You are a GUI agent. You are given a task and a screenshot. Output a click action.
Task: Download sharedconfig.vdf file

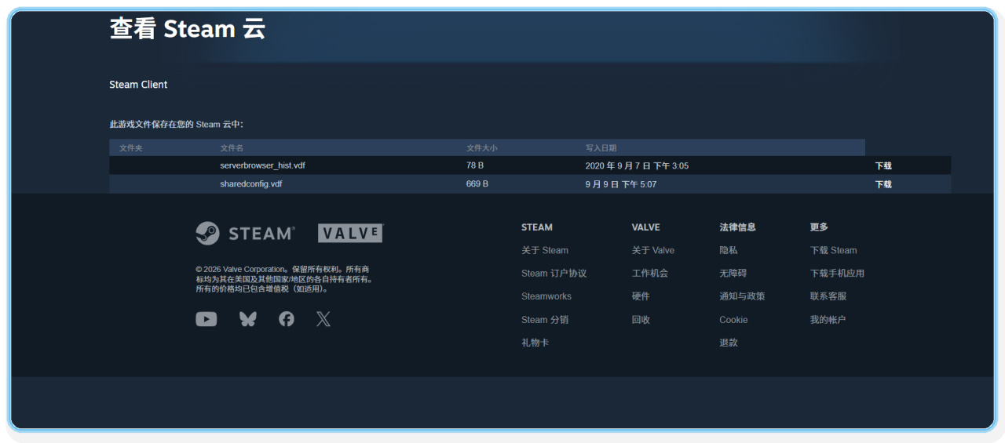883,184
